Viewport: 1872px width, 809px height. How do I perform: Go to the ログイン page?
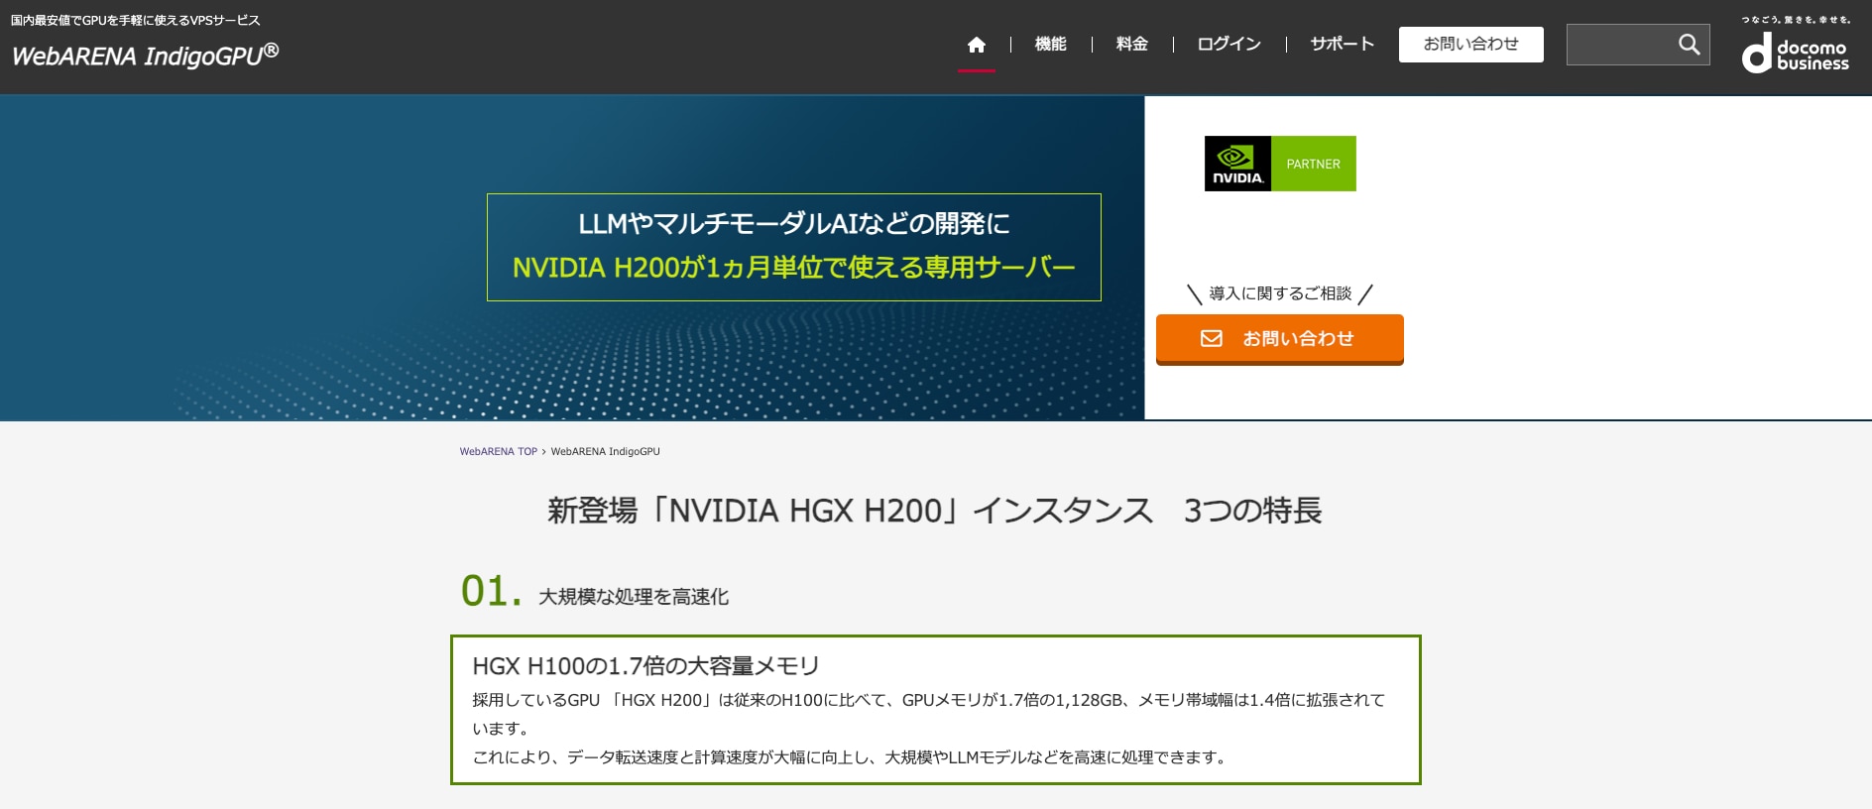1229,44
